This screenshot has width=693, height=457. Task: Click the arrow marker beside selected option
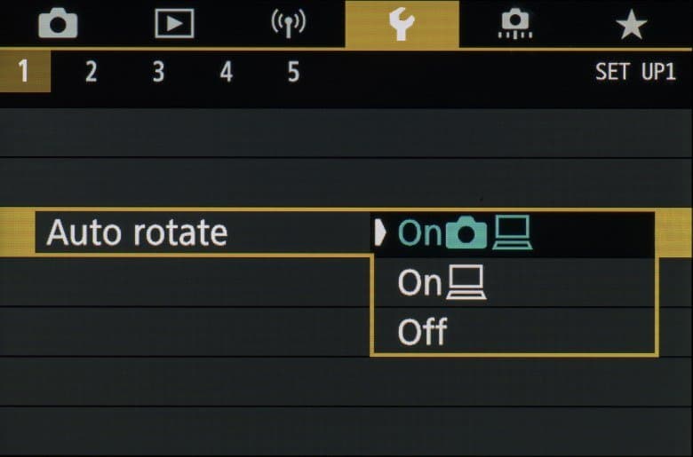click(381, 232)
